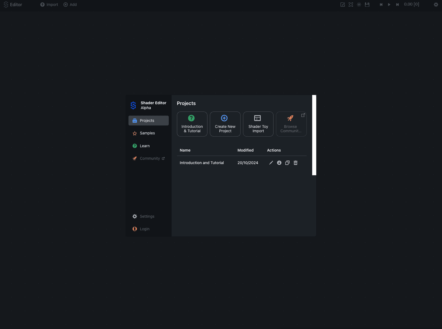Save the shader using the floppy disk icon
Image resolution: width=442 pixels, height=329 pixels.
click(367, 4)
